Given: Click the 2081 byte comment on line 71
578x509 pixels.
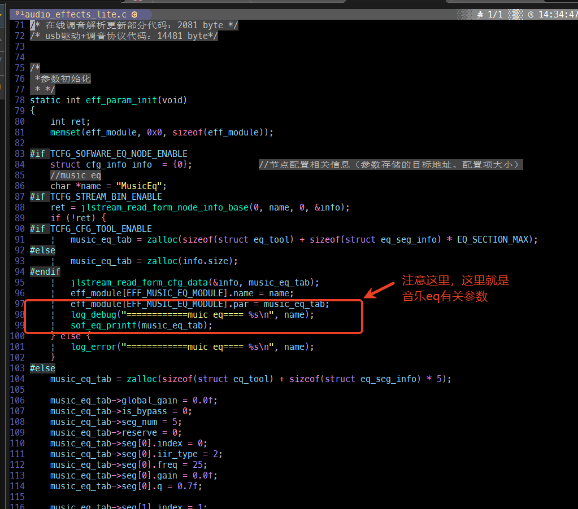Looking at the screenshot, I should tap(134, 25).
